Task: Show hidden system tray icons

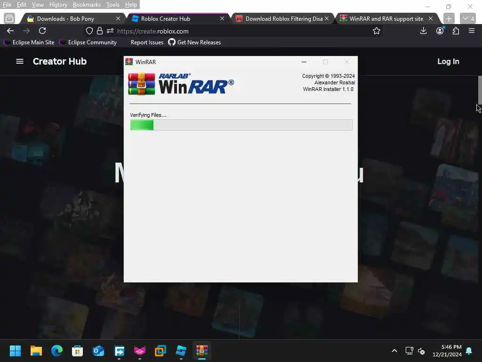Action: (394, 351)
